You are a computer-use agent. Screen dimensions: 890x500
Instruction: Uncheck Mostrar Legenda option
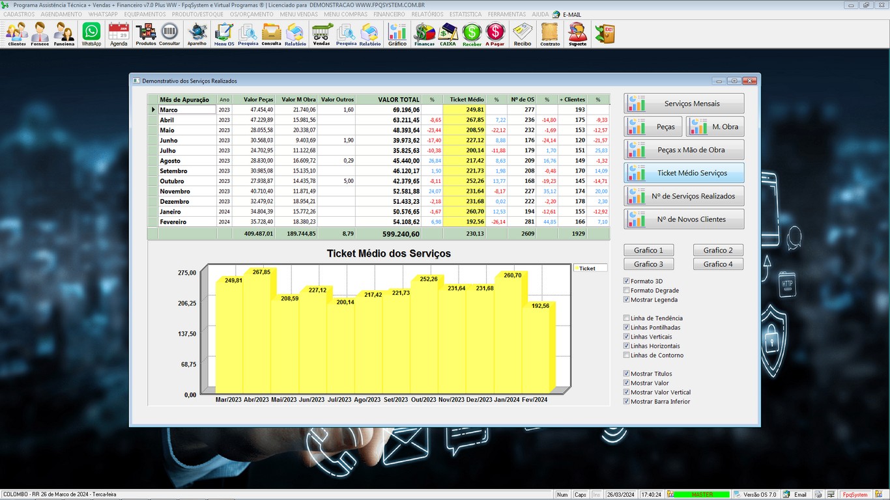coord(627,300)
